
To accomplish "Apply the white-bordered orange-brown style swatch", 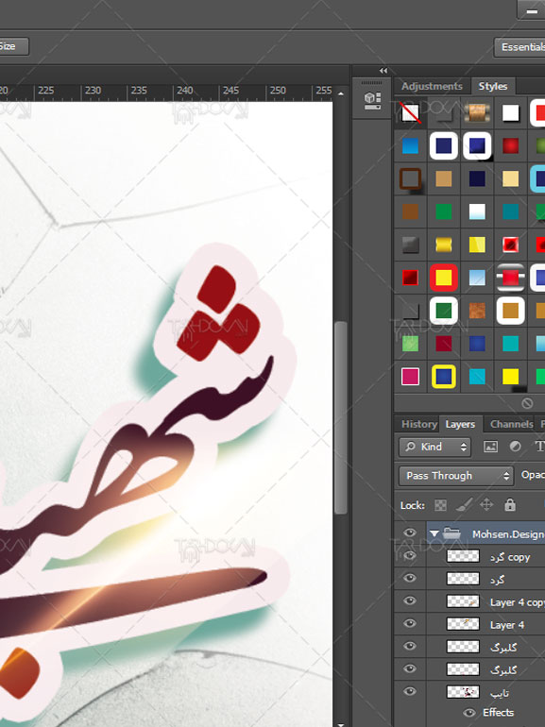I will pos(511,311).
